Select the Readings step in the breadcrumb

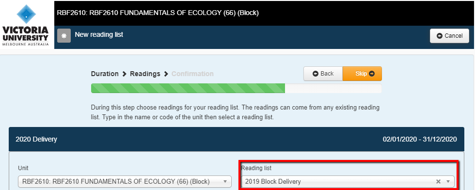point(145,74)
